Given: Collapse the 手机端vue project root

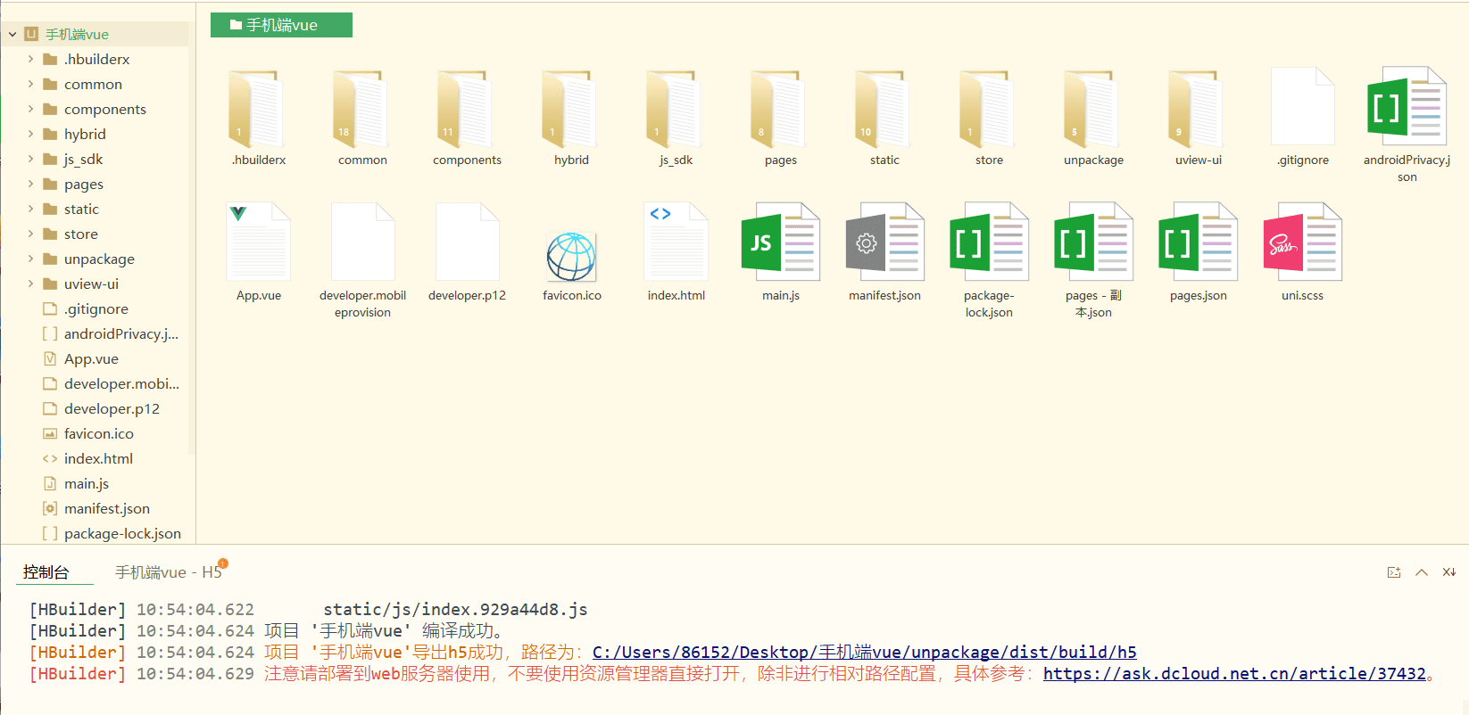Looking at the screenshot, I should [x=12, y=35].
